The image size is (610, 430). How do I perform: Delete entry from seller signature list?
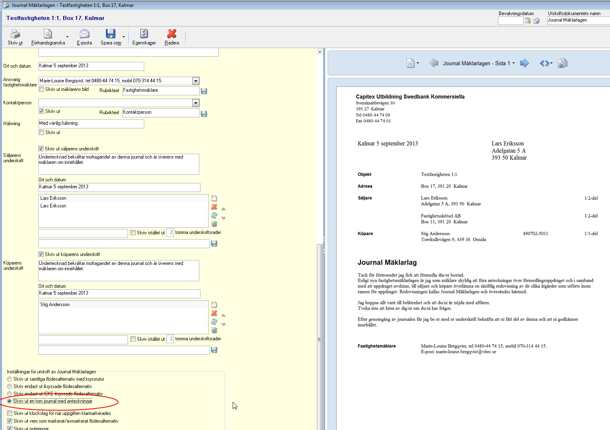214,207
